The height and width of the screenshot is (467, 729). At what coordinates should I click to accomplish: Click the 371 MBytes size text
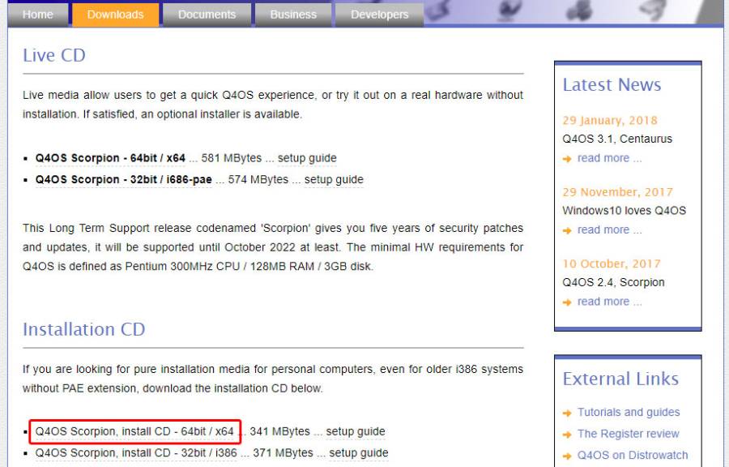(x=283, y=453)
